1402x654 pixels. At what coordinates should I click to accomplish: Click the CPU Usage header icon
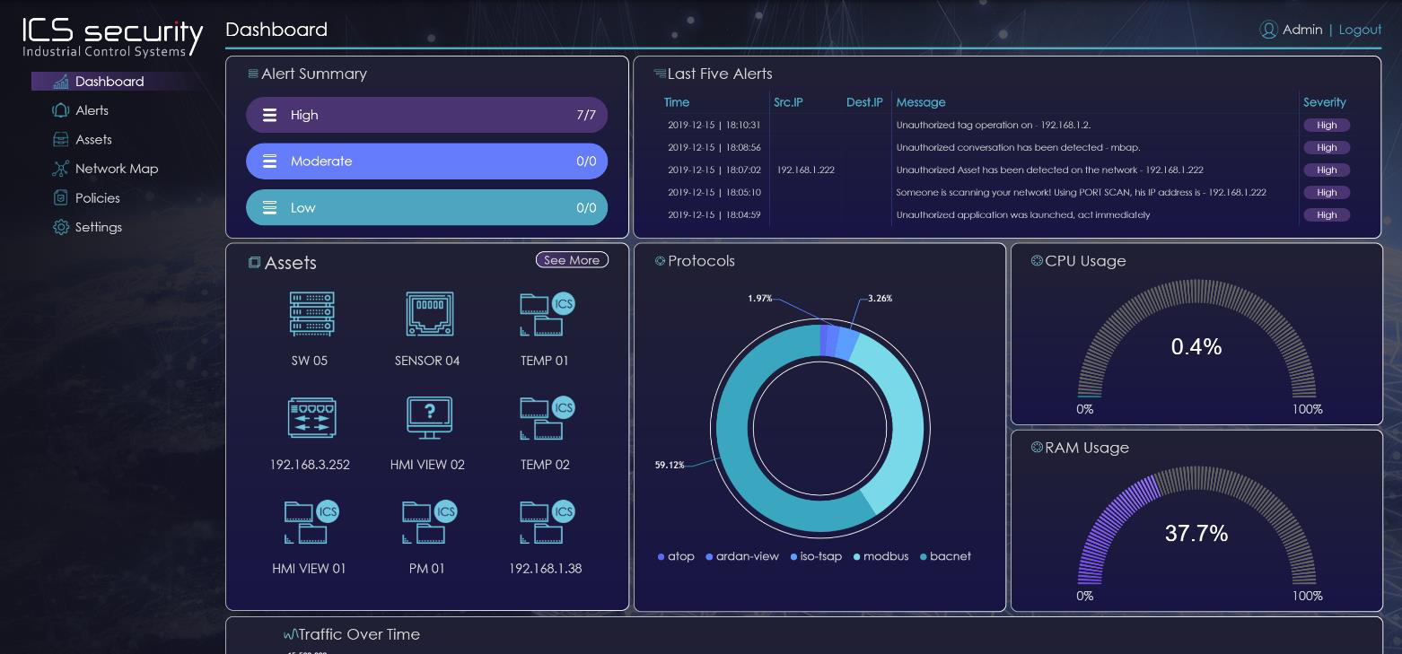click(x=1037, y=261)
